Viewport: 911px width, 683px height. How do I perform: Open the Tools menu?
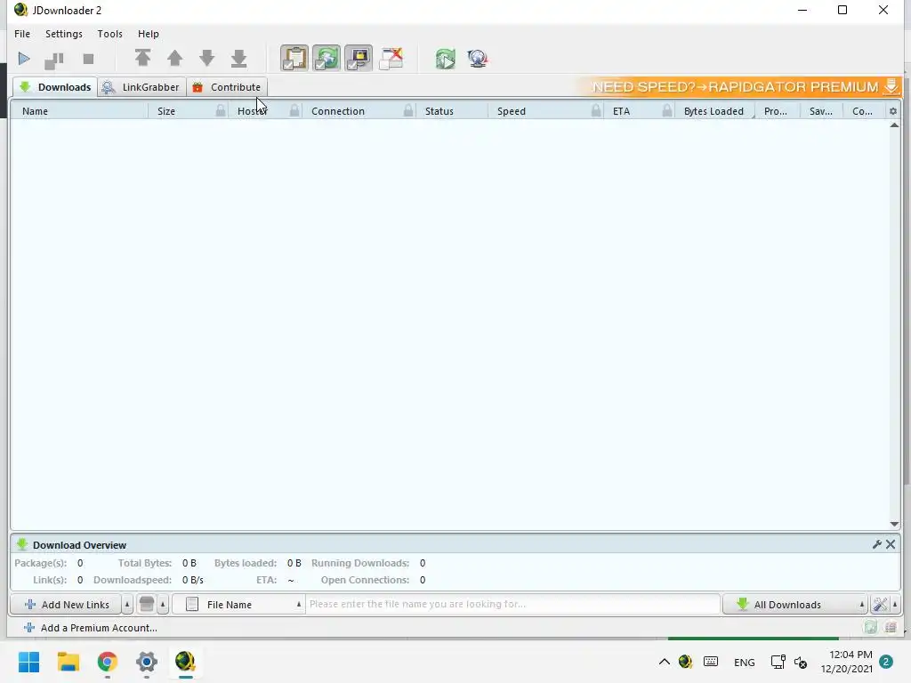click(109, 34)
